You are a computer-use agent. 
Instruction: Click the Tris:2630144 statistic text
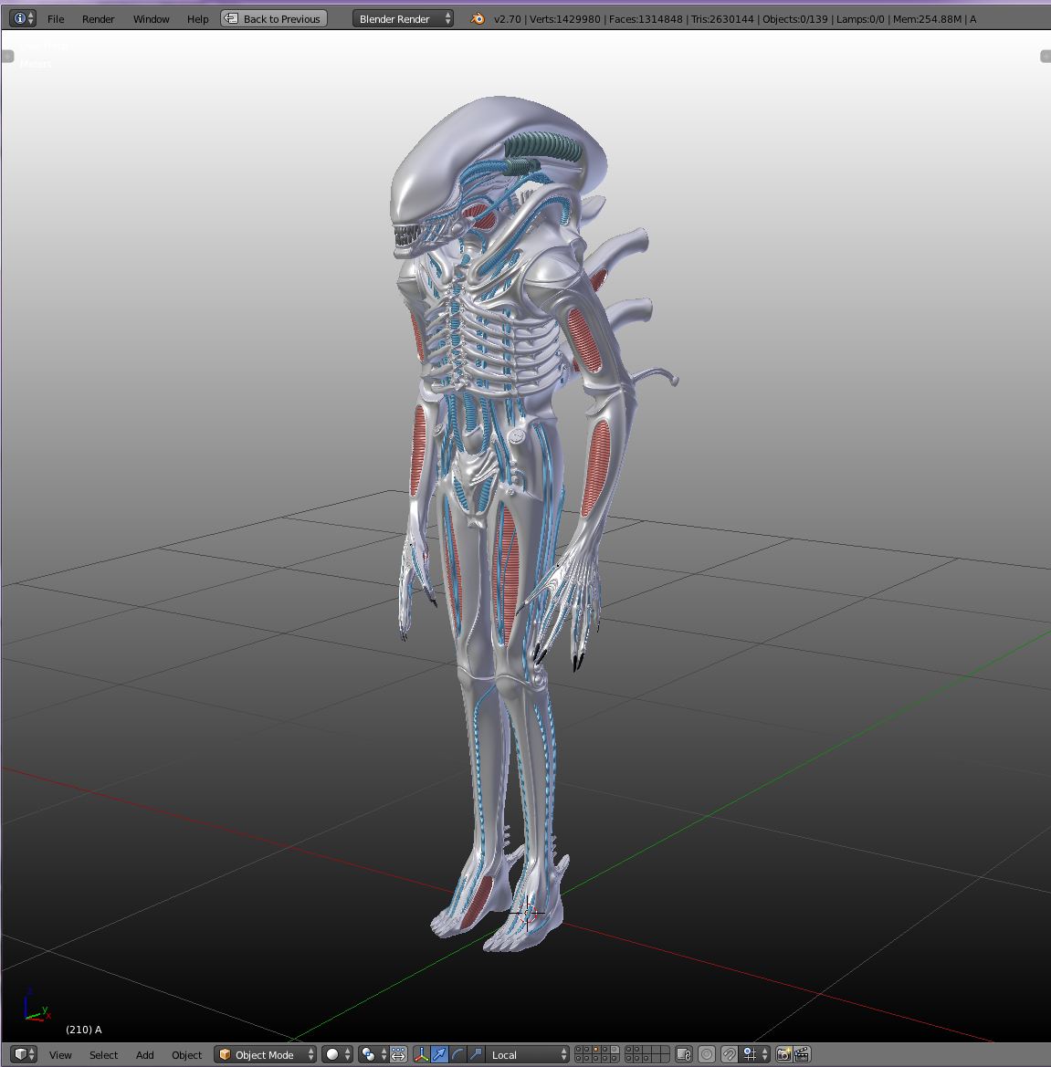tap(722, 19)
